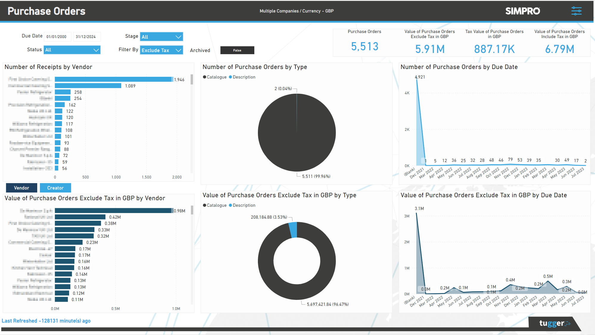The image size is (595, 335).
Task: Open the Stage dropdown
Action: (x=161, y=37)
